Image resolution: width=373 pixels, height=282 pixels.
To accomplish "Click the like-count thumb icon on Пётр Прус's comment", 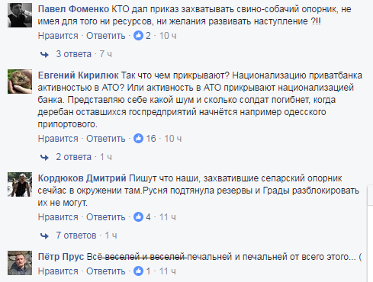I will pyautogui.click(x=138, y=271).
